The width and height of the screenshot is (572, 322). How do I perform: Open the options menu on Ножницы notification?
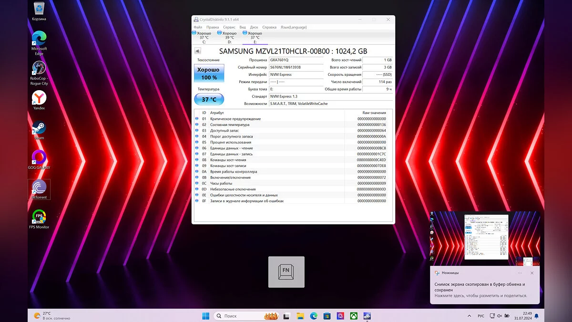coord(520,273)
